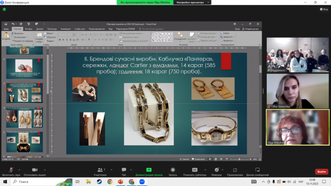331x186 pixels.
Task: Click the Paste (Вставить) clipboard icon
Action: coord(6,35)
